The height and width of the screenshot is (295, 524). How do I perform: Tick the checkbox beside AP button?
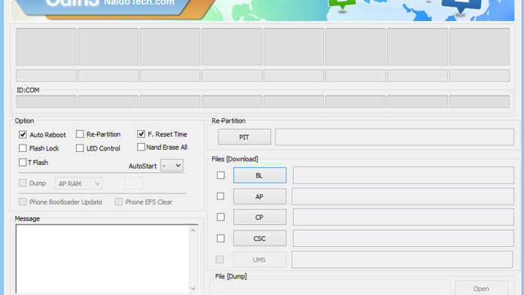[x=221, y=196]
